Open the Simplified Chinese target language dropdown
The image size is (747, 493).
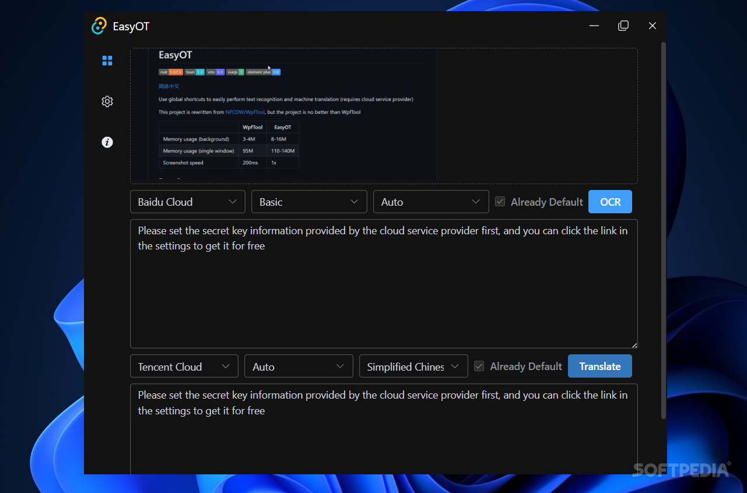[413, 367]
